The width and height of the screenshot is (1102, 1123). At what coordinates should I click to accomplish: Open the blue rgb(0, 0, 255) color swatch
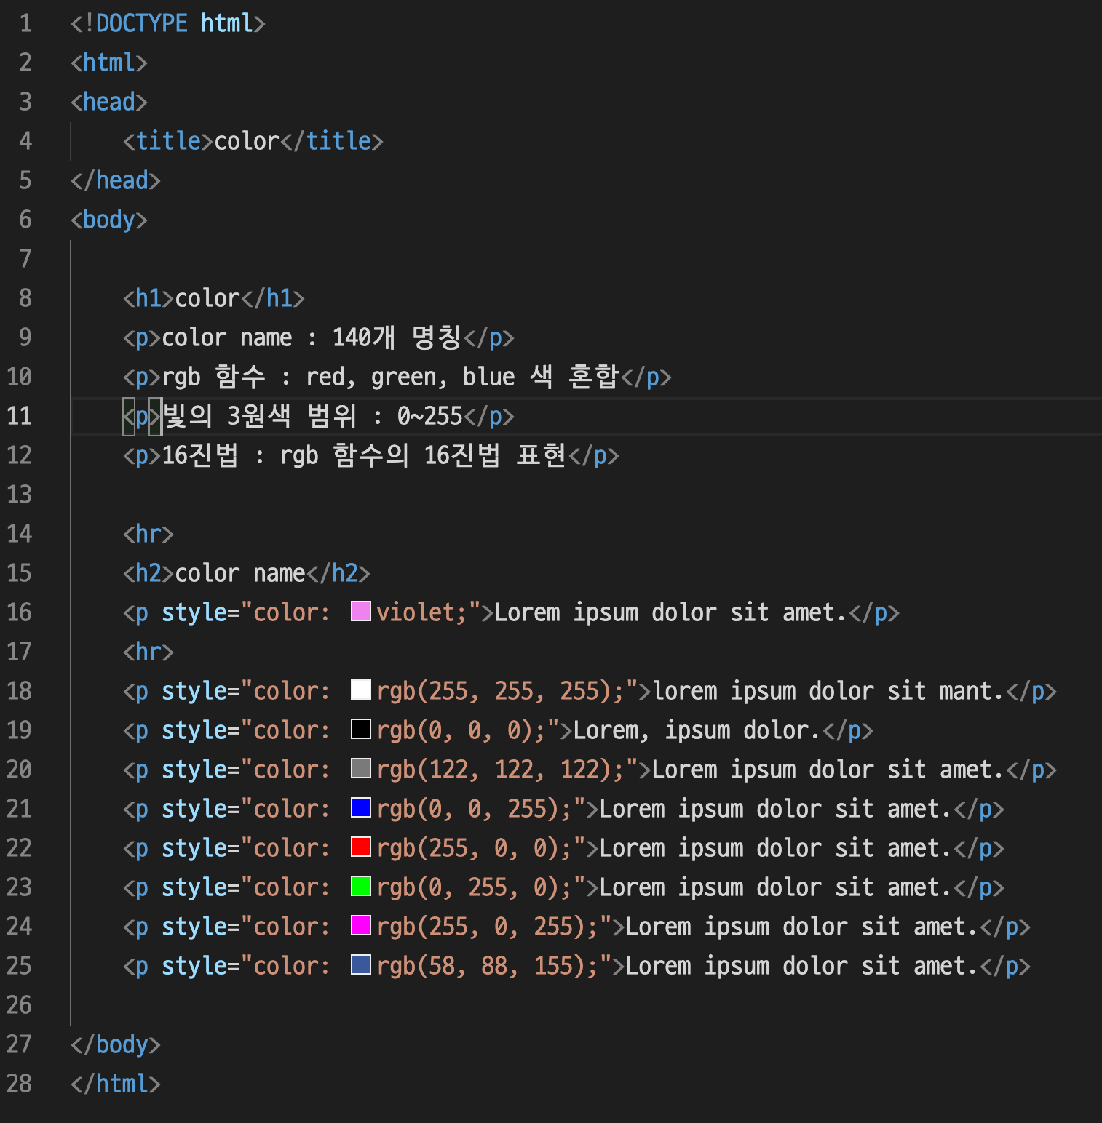(x=361, y=807)
